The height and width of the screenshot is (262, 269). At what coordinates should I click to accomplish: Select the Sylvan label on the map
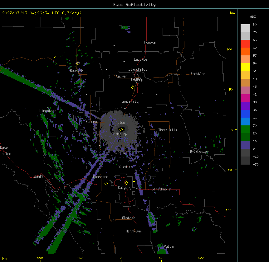click(x=122, y=76)
